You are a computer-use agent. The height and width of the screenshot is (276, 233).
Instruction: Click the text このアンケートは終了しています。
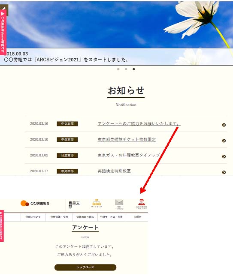coord(85,246)
